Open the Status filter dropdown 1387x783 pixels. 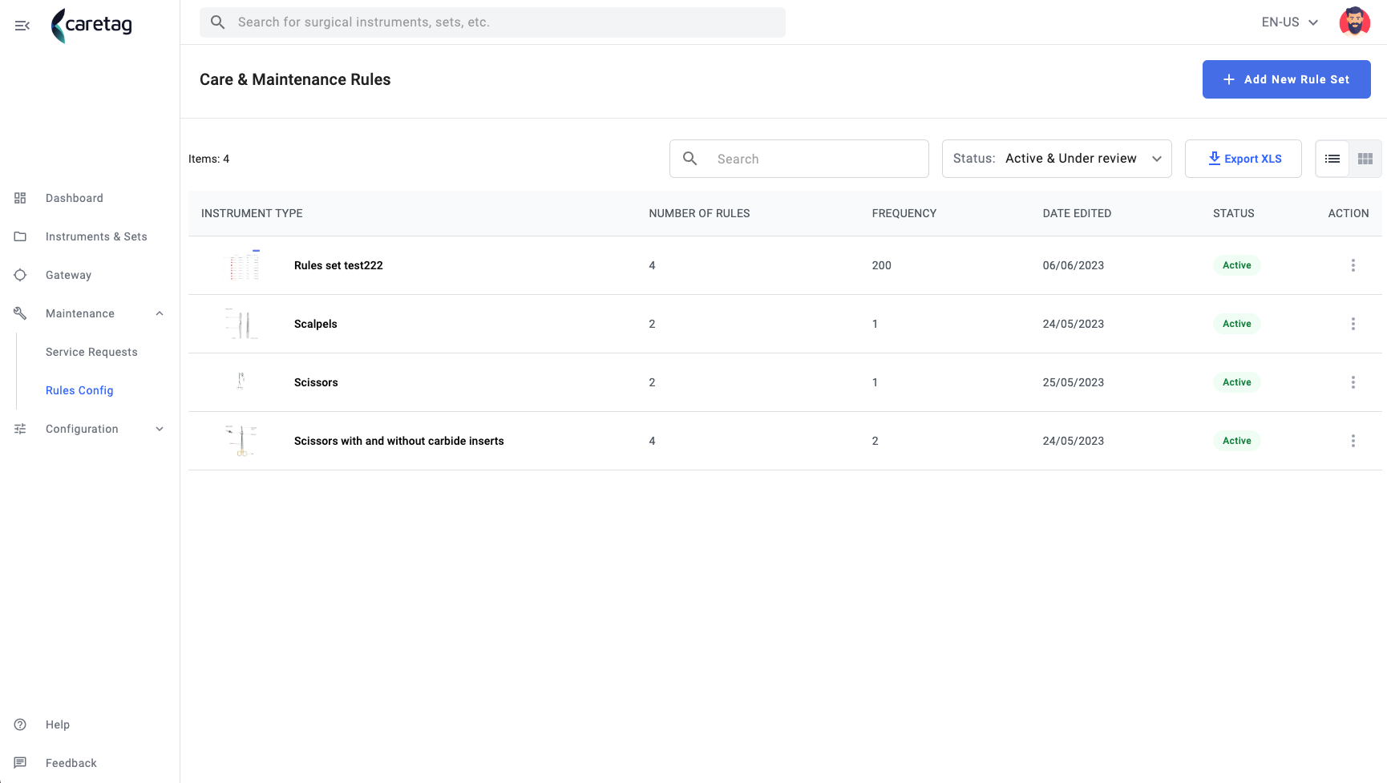pyautogui.click(x=1057, y=159)
